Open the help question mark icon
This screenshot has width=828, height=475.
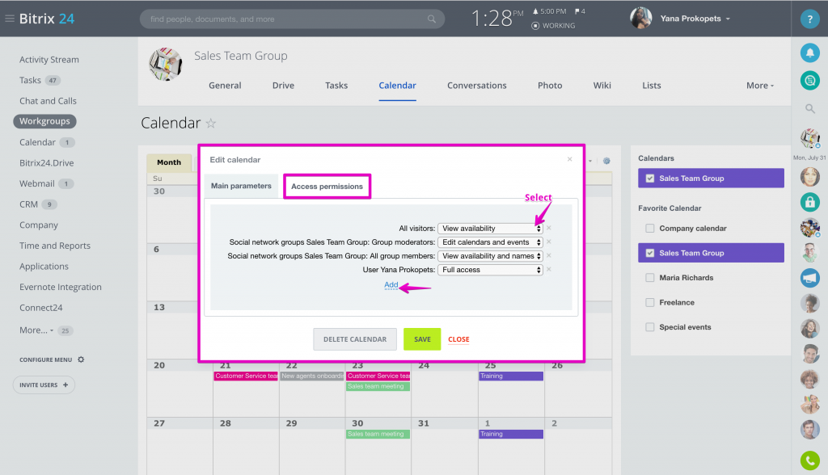click(809, 19)
